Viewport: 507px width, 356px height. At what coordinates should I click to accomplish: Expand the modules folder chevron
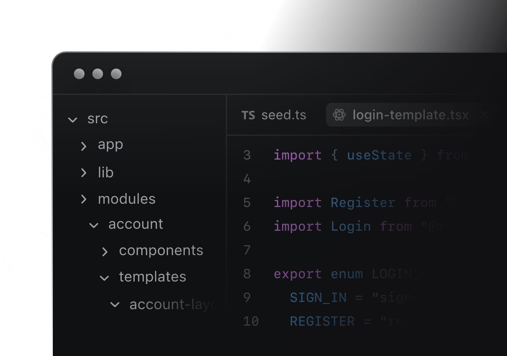(84, 199)
